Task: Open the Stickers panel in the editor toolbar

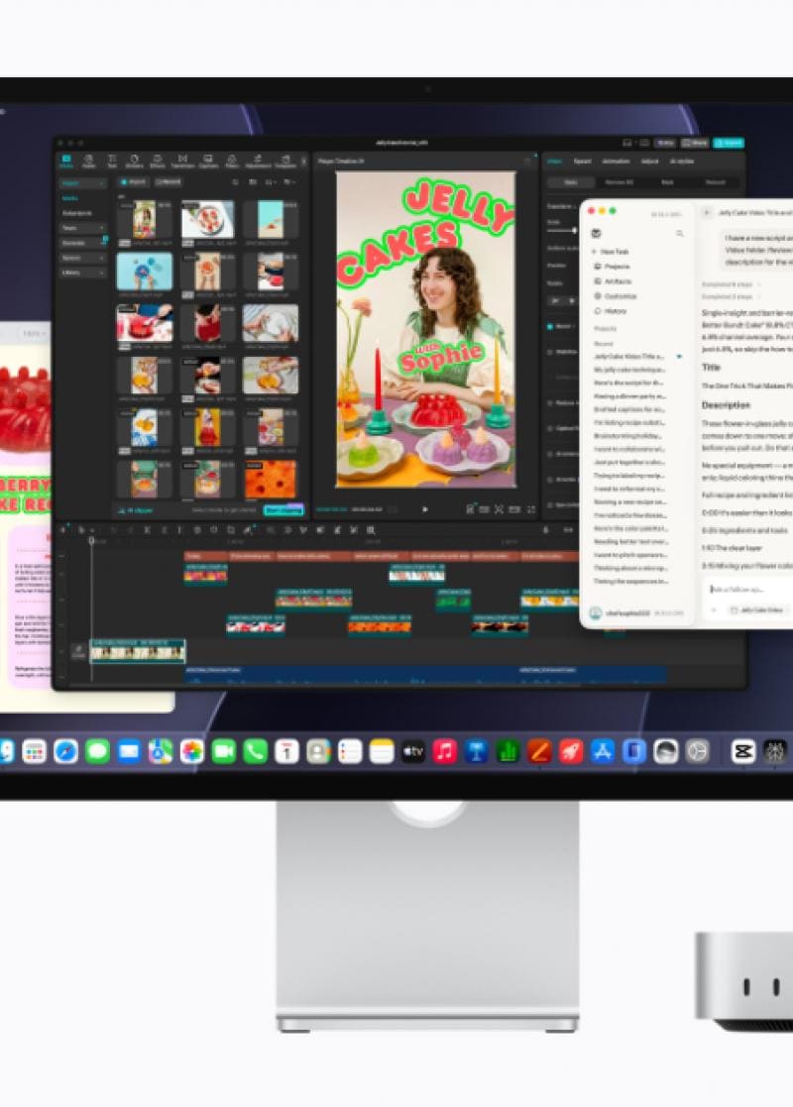Action: click(134, 162)
